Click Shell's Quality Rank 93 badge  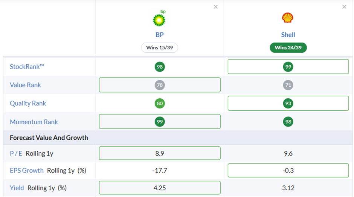coord(288,103)
